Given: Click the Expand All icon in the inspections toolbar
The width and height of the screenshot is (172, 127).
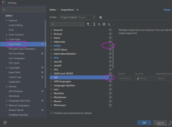Looking at the screenshot, I should pyautogui.click(x=94, y=24).
